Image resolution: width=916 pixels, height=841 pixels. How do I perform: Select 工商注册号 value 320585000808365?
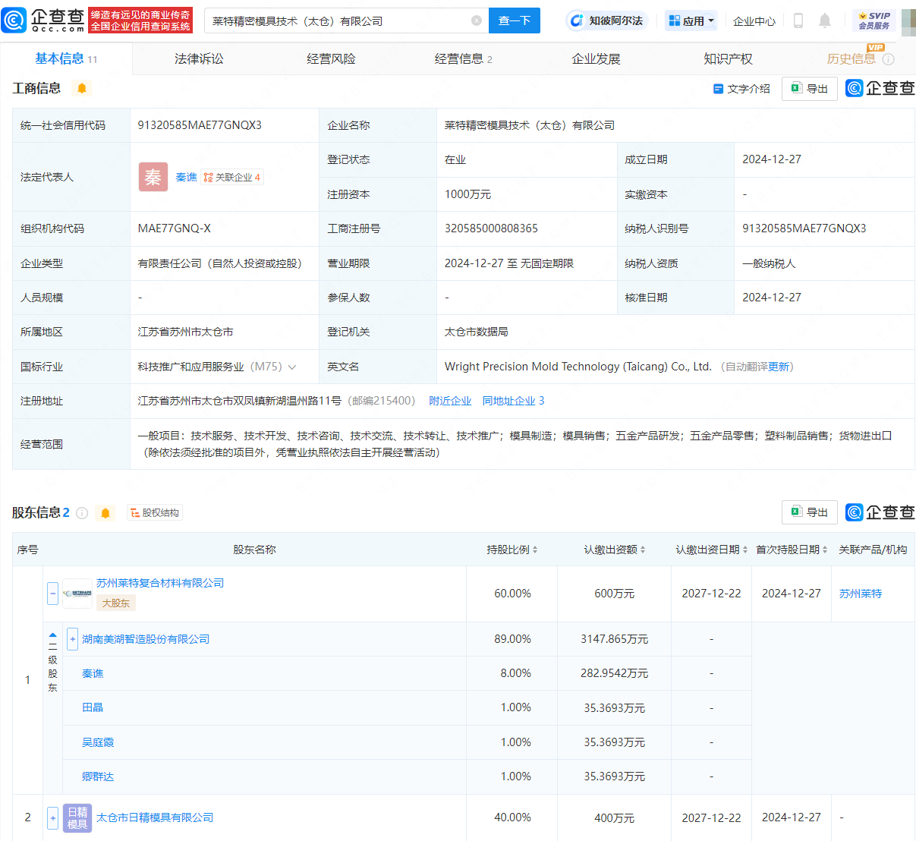[491, 228]
